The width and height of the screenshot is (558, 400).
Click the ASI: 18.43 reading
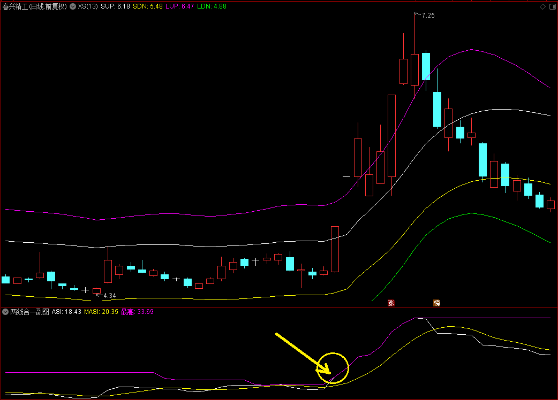coord(66,312)
